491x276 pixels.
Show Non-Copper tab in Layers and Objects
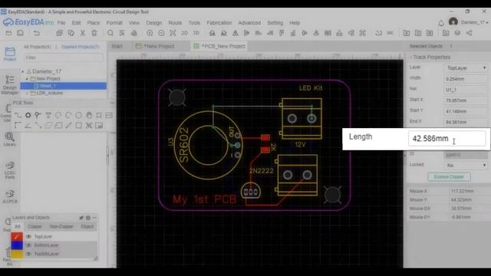pos(61,226)
